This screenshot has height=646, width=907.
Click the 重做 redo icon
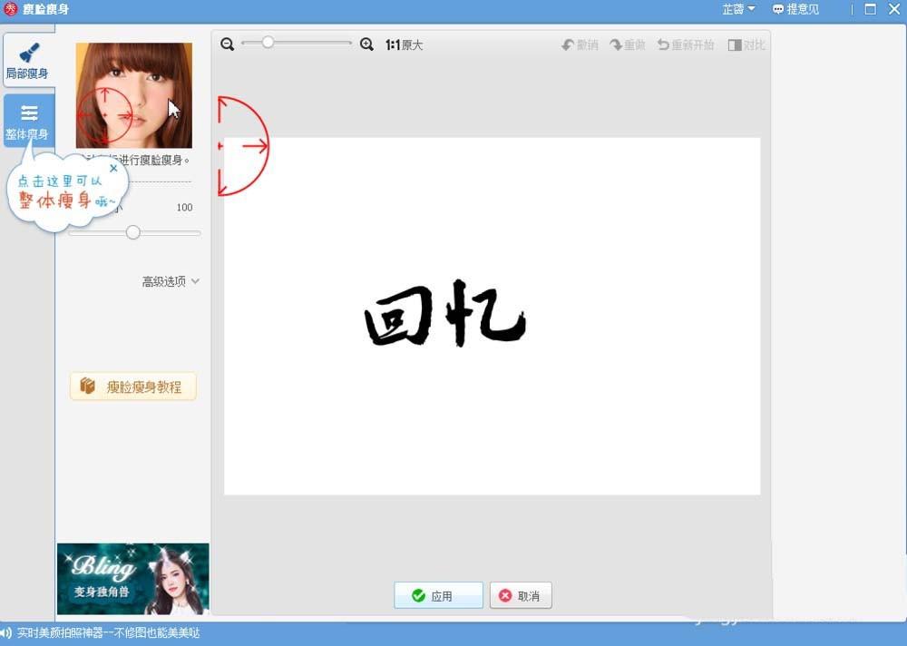[627, 44]
